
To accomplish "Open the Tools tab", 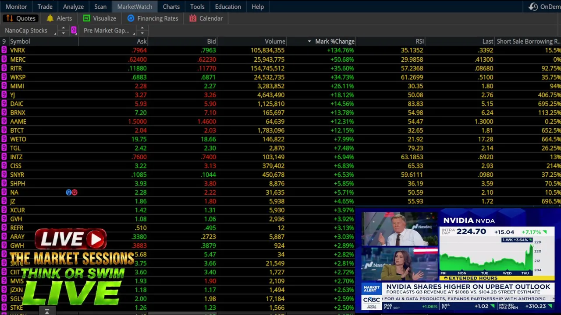I will coord(197,7).
